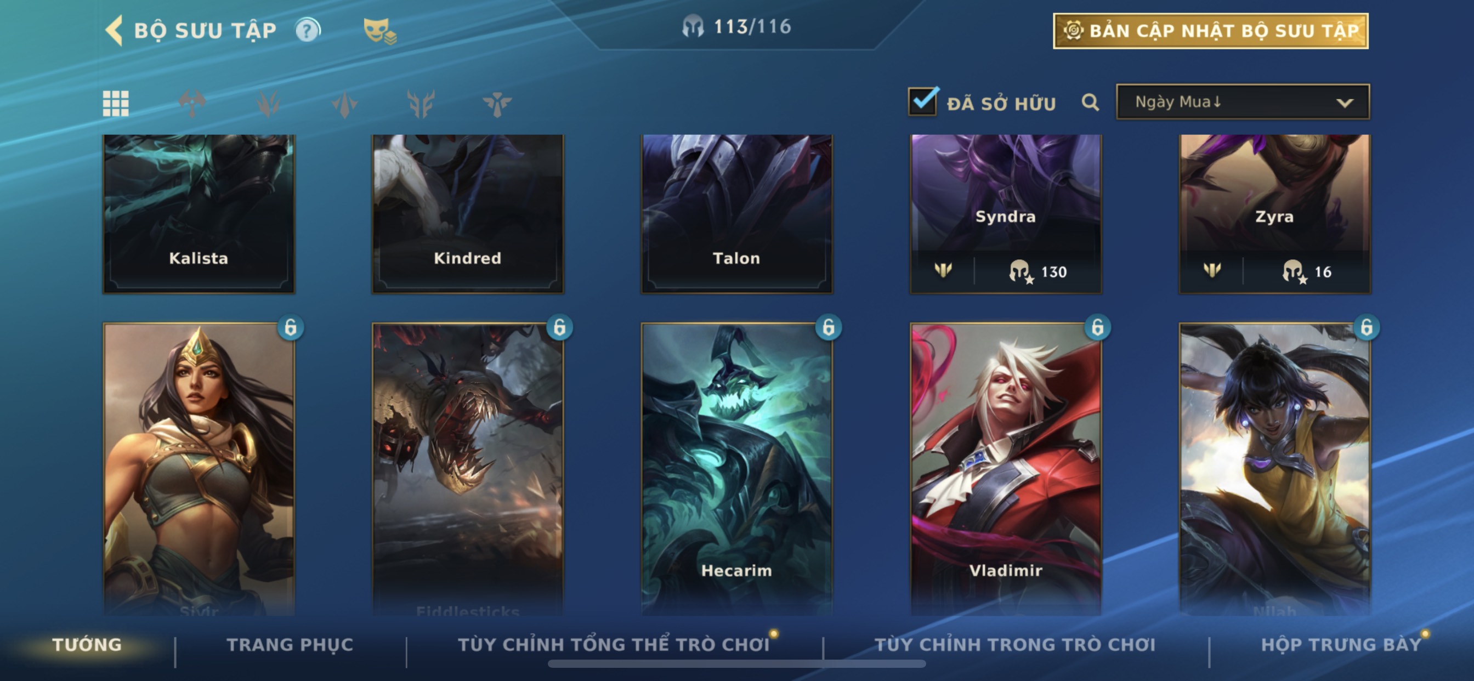Open the theater masks and coins icon
The width and height of the screenshot is (1474, 681).
(379, 31)
